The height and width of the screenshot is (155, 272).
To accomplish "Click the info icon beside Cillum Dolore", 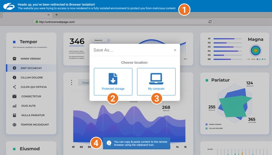I will pos(15,77).
